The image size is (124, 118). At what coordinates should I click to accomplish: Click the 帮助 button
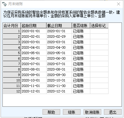51,112
